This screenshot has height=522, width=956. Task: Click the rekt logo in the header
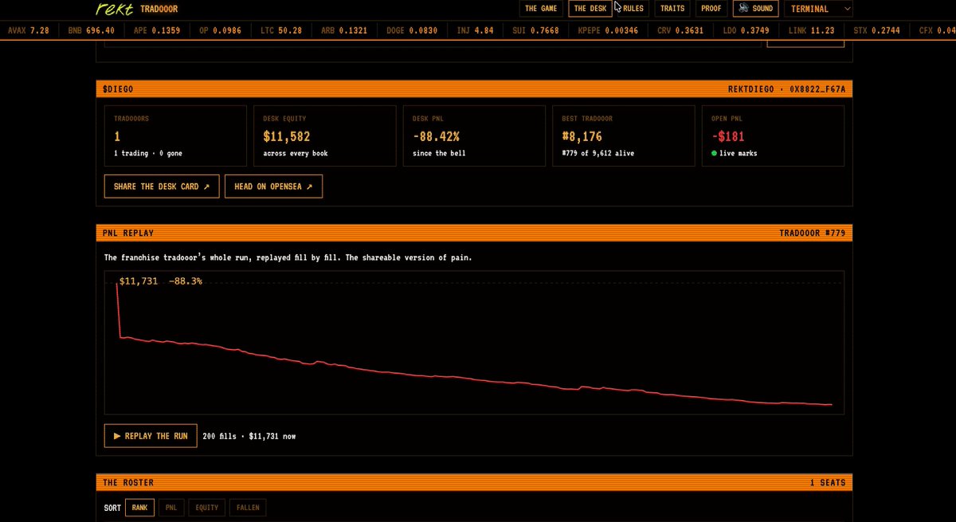point(114,9)
